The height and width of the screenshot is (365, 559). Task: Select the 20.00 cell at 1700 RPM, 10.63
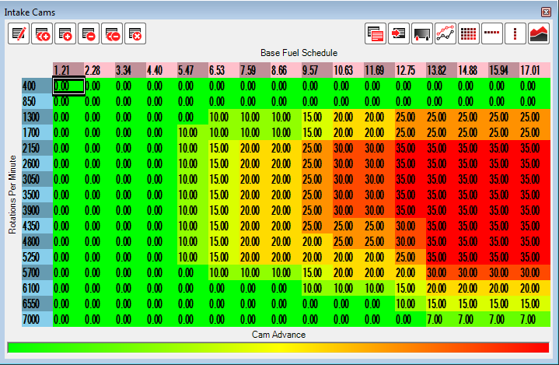pos(348,133)
